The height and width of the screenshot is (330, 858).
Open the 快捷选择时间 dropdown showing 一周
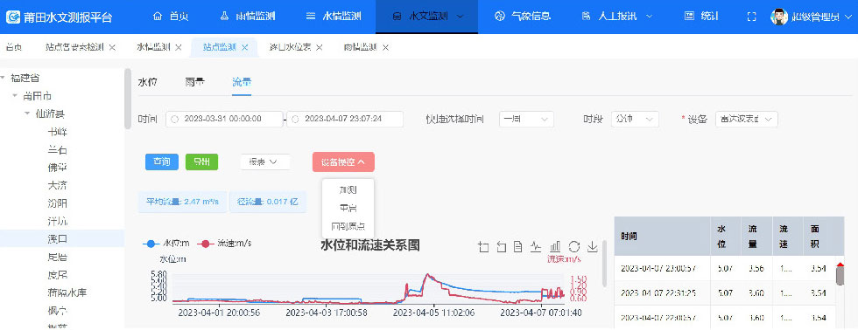coord(526,119)
